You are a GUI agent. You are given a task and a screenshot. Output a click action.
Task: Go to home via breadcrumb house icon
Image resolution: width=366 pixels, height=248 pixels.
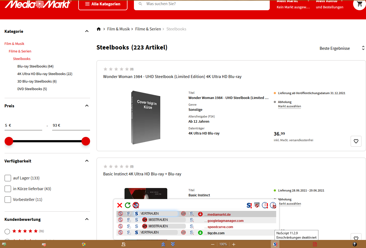click(x=99, y=29)
